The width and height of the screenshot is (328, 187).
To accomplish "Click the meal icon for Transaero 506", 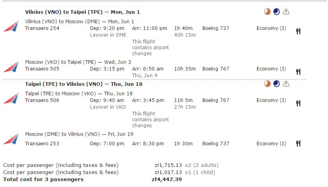I will [298, 104].
